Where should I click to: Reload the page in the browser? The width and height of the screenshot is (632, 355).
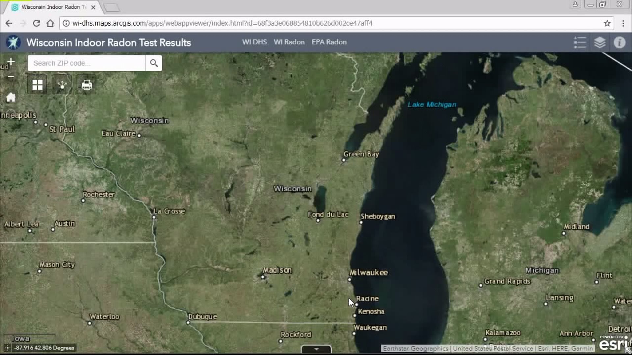click(x=37, y=23)
